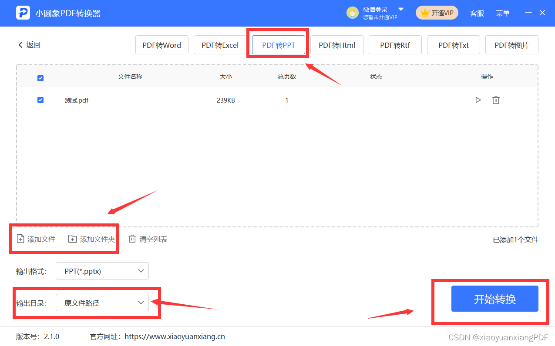
Task: Go back using the 返回 button
Action: pyautogui.click(x=29, y=45)
